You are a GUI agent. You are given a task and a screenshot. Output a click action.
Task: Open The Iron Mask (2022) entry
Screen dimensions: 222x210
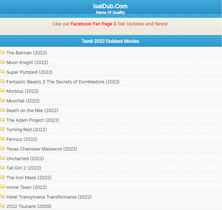click(x=29, y=177)
